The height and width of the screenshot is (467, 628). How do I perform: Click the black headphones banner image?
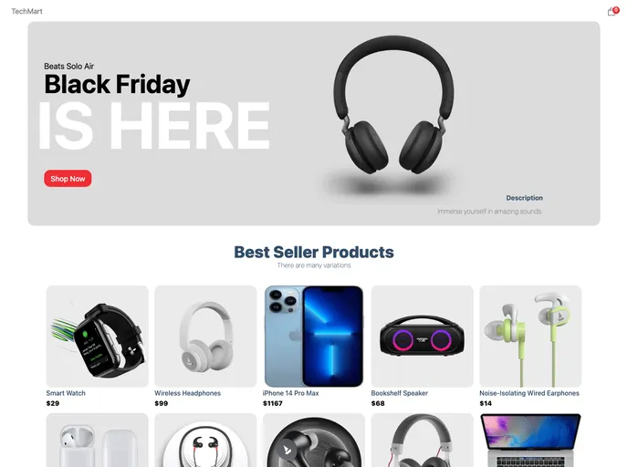tap(393, 114)
